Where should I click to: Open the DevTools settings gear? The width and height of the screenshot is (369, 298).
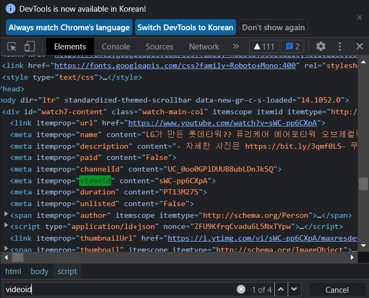pos(321,47)
